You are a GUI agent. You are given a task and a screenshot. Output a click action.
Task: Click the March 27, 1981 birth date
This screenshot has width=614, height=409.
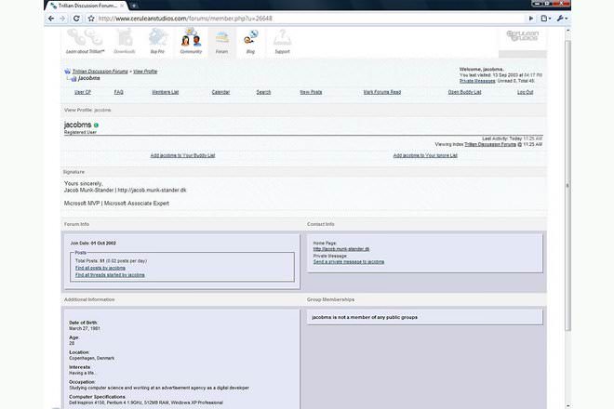pyautogui.click(x=85, y=328)
